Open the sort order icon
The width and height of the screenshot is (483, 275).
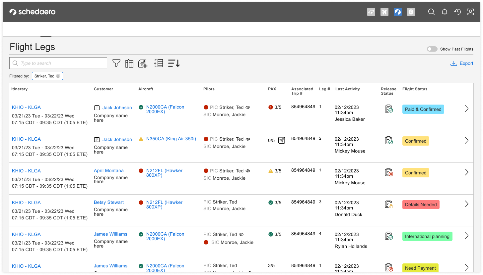pyautogui.click(x=174, y=63)
